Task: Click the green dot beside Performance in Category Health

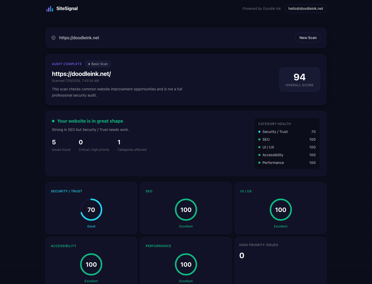Action: coord(259,163)
